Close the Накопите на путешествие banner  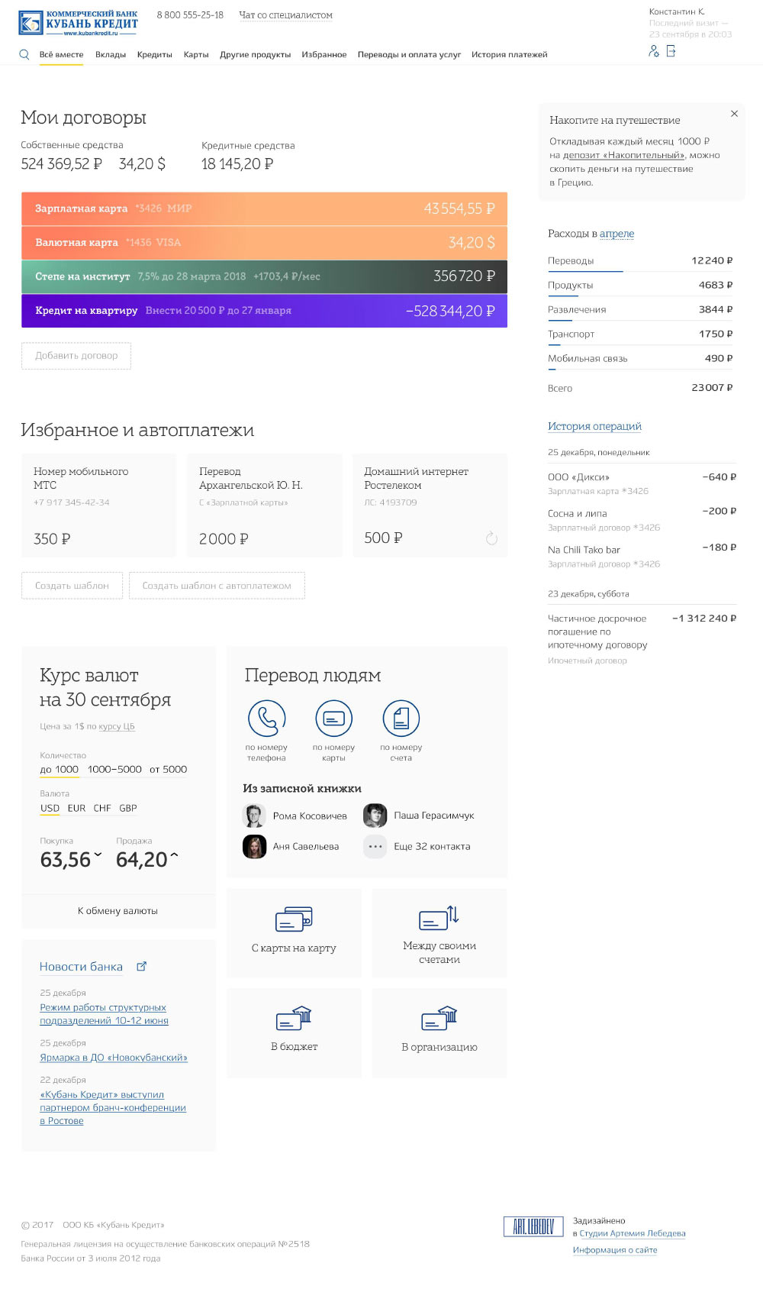coord(734,114)
